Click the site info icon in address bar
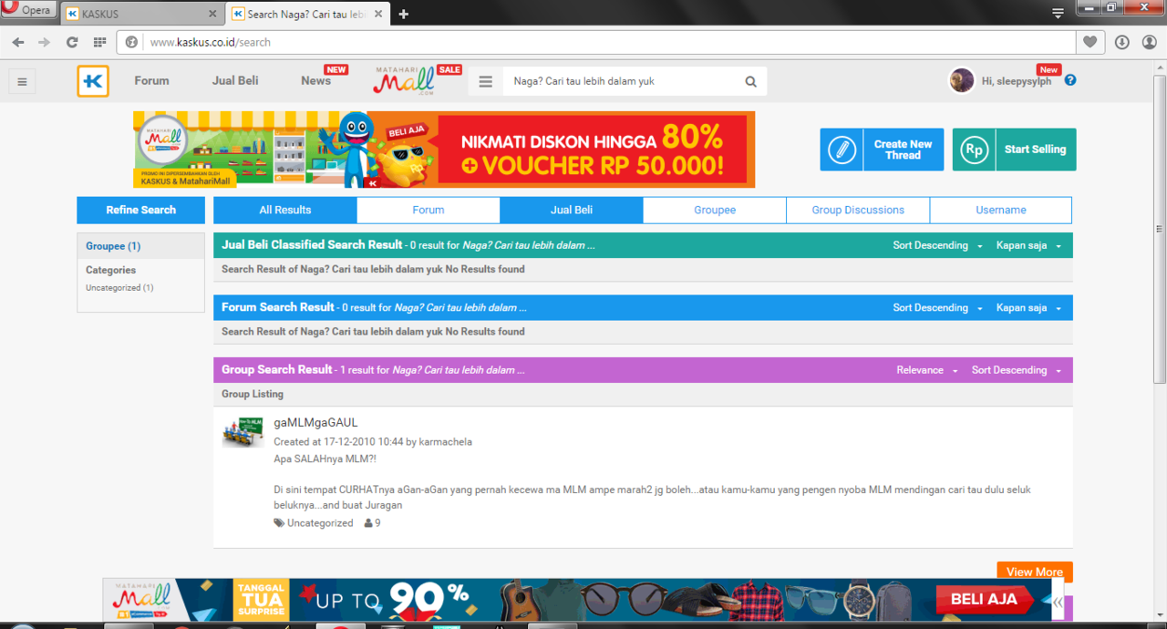Image resolution: width=1167 pixels, height=629 pixels. pos(131,42)
